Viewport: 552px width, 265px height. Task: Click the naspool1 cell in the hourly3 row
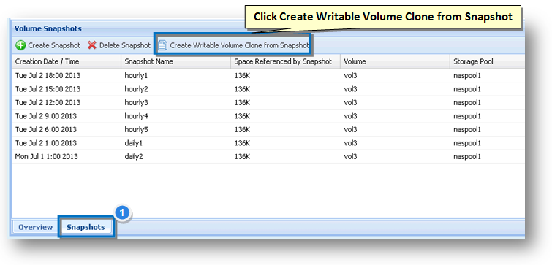tap(487, 103)
